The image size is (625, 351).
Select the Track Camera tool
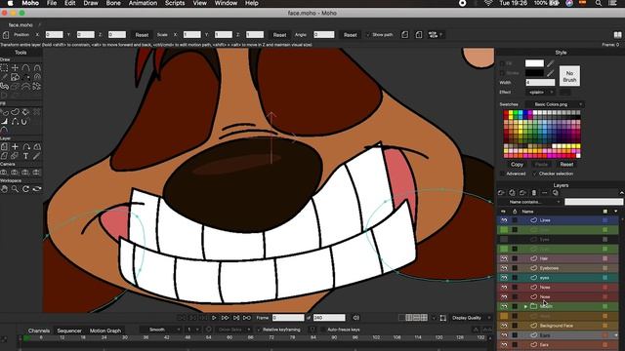pyautogui.click(x=4, y=173)
